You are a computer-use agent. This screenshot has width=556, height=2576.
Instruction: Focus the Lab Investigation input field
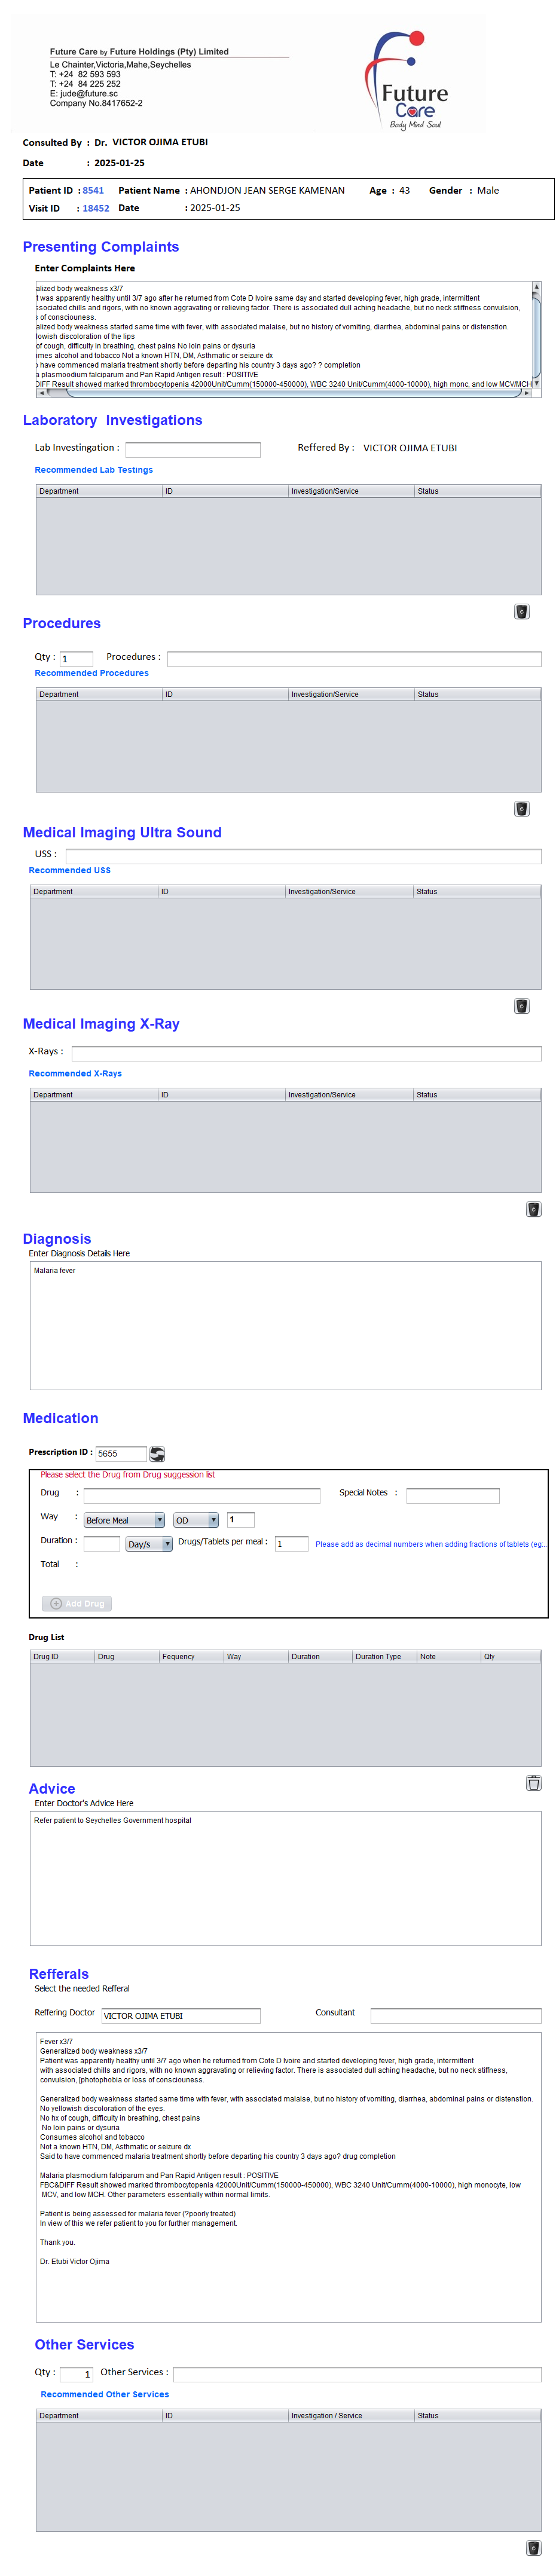192,449
